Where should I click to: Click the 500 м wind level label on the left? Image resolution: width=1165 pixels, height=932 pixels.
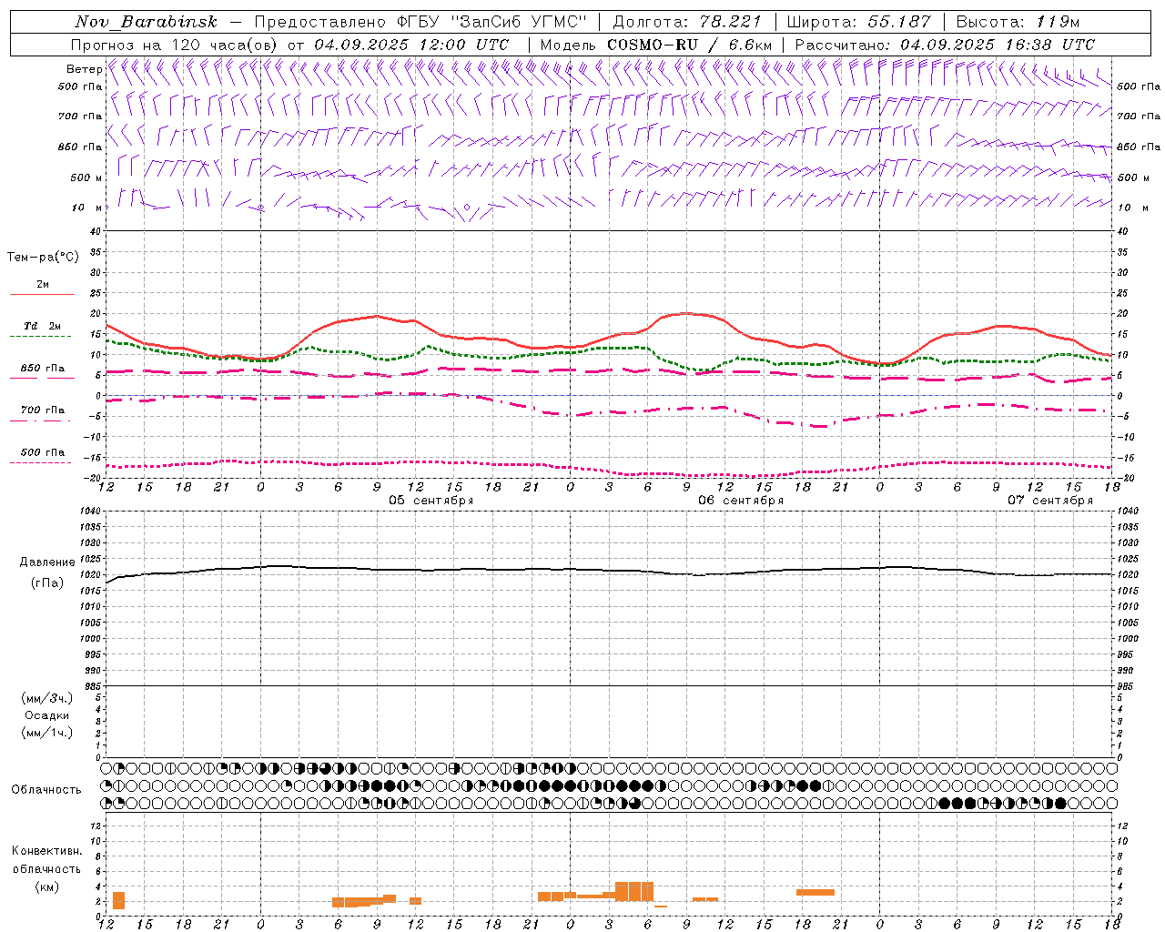pos(86,177)
